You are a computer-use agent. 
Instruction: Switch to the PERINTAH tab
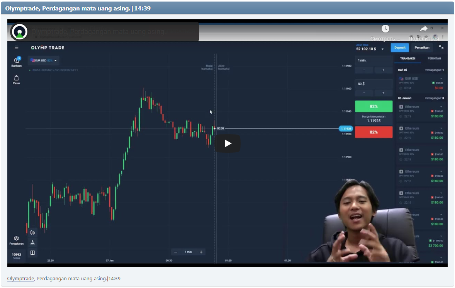point(434,58)
